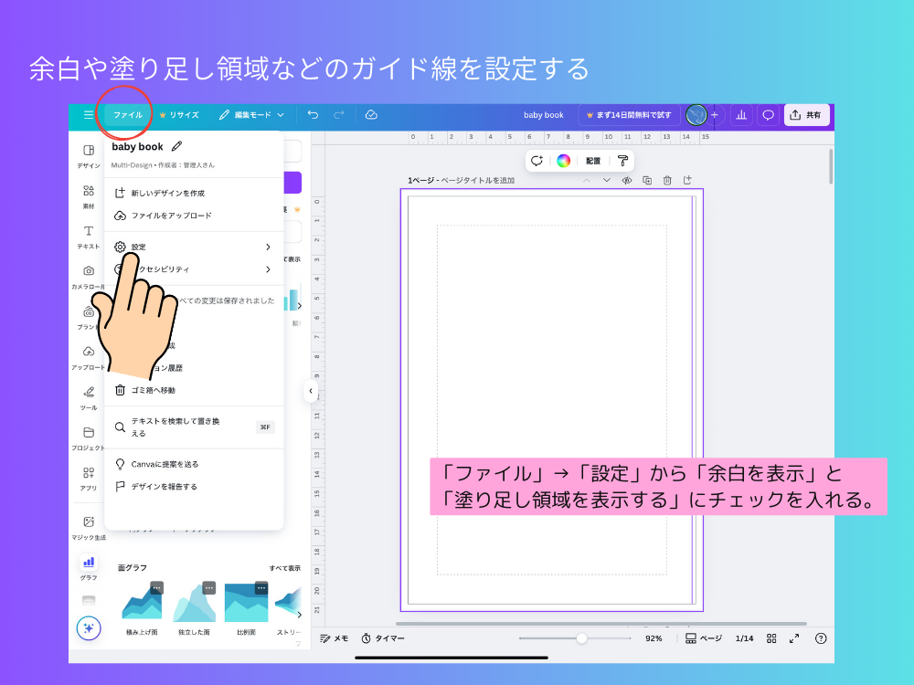Open the 編集モード dropdown
The height and width of the screenshot is (685, 914).
pos(251,114)
